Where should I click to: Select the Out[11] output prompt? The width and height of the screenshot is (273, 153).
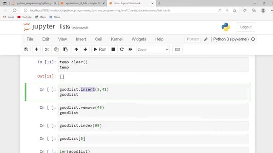[x=46, y=76]
